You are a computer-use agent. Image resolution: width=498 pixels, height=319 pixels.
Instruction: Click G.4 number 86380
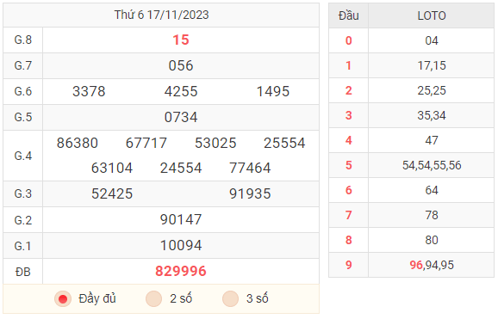[x=78, y=143]
